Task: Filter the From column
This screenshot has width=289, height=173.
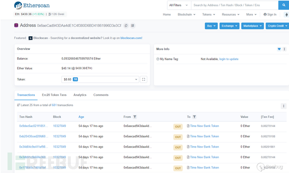Action: click(135, 117)
